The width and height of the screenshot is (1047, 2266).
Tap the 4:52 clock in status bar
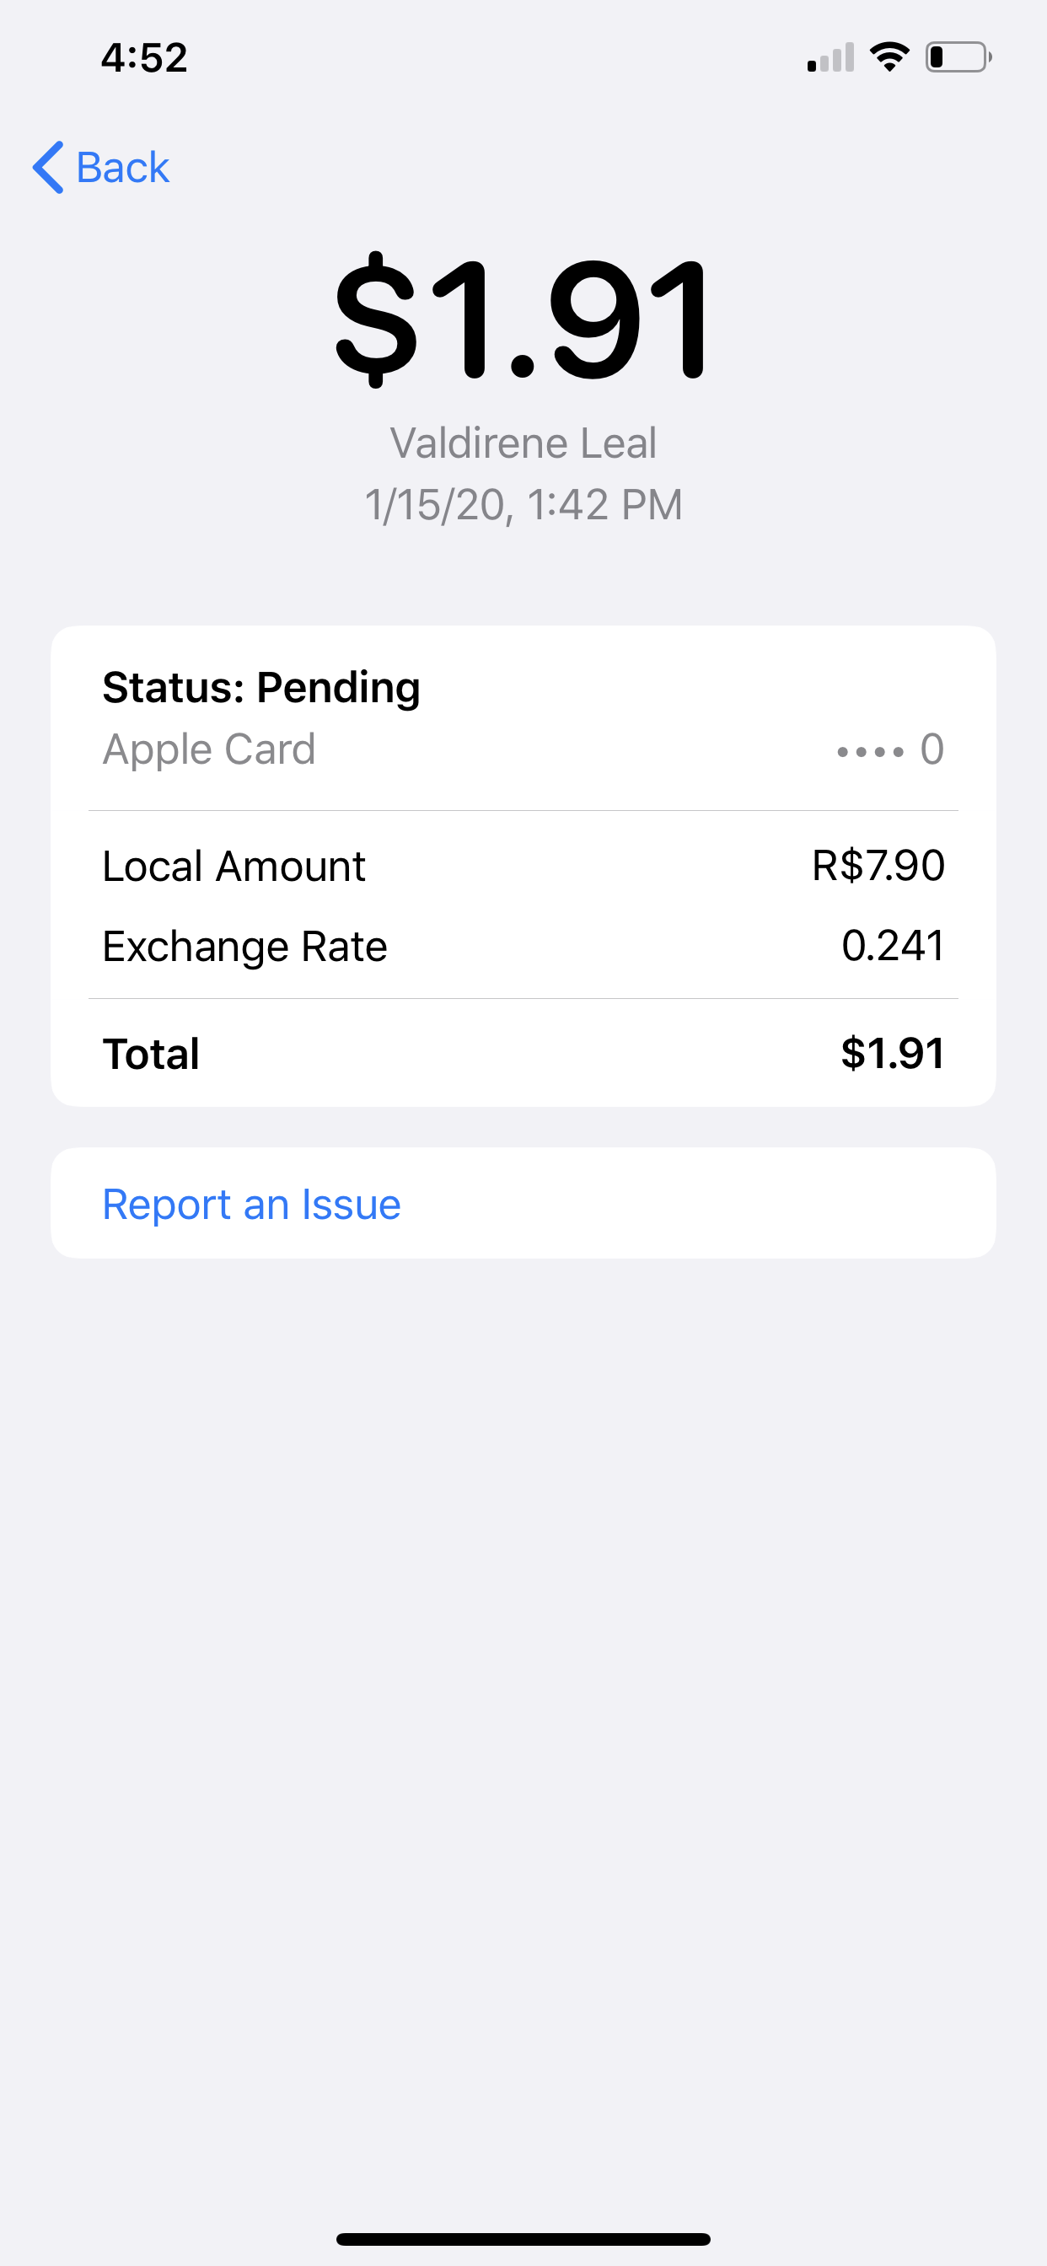pos(144,58)
